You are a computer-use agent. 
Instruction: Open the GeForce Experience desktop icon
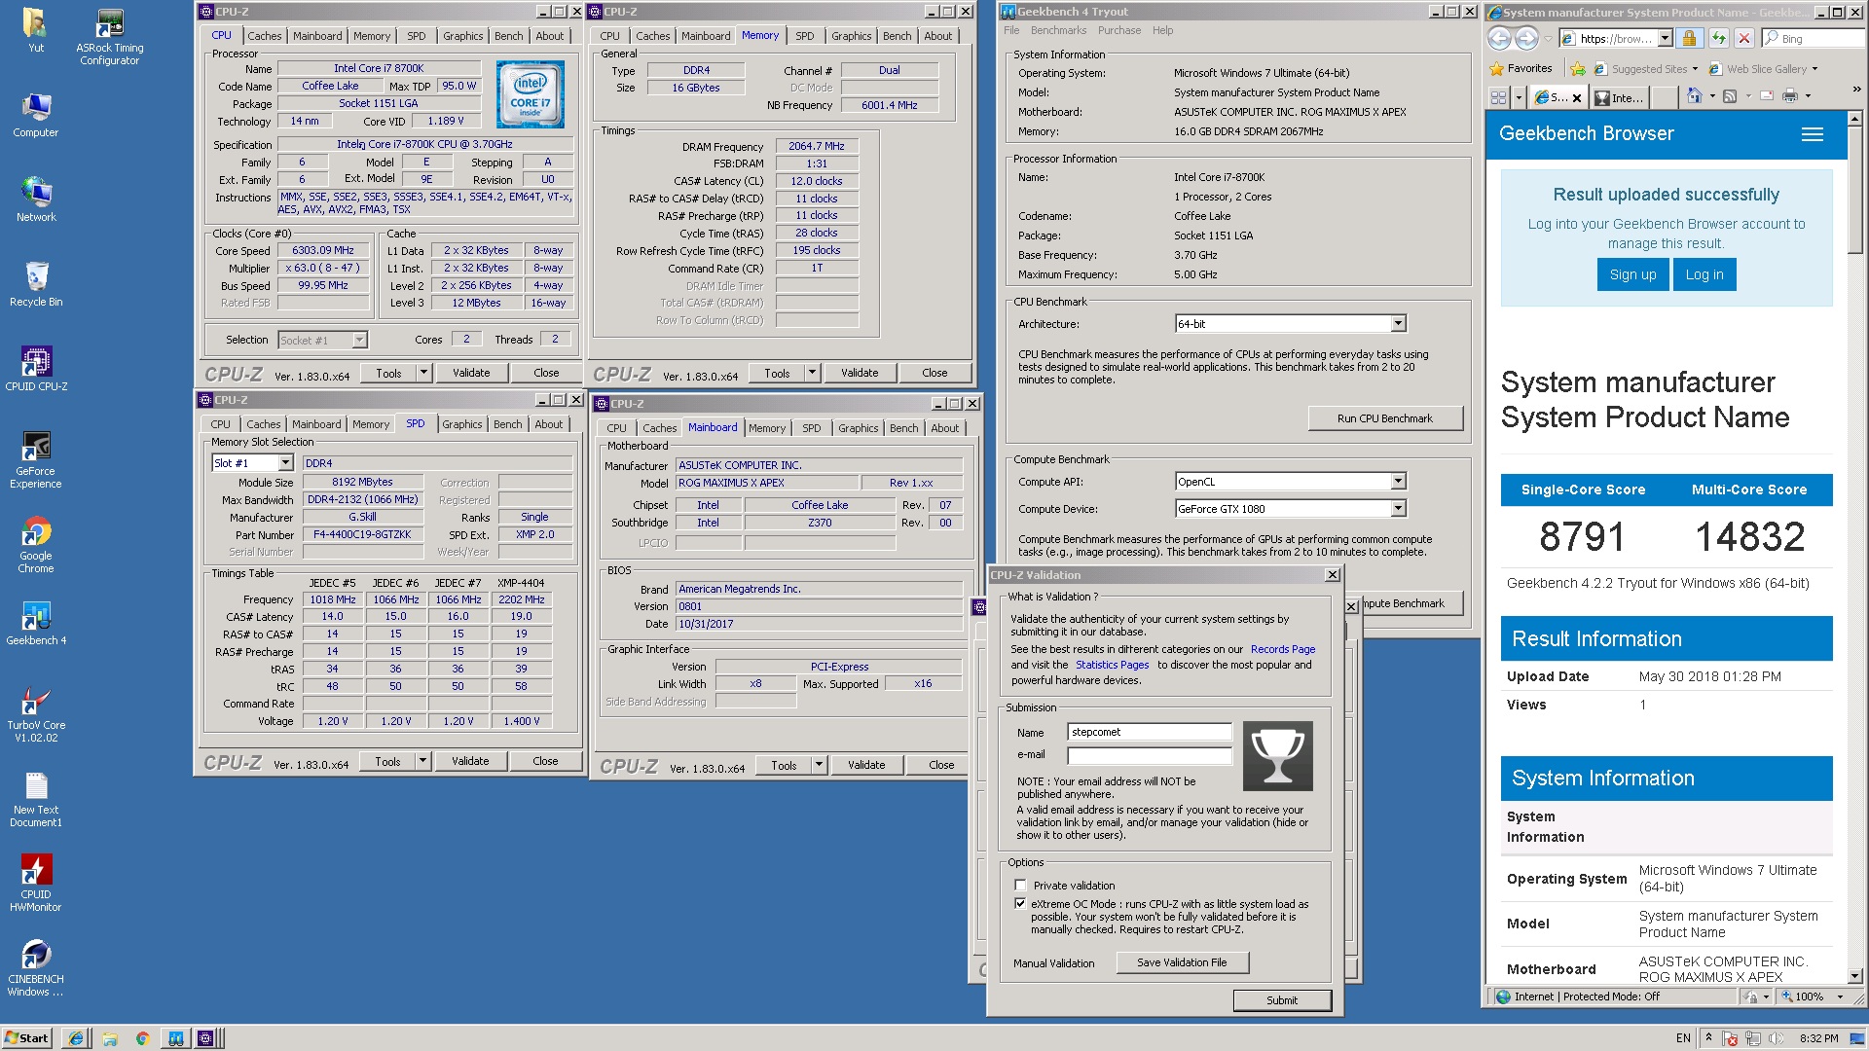tap(36, 459)
